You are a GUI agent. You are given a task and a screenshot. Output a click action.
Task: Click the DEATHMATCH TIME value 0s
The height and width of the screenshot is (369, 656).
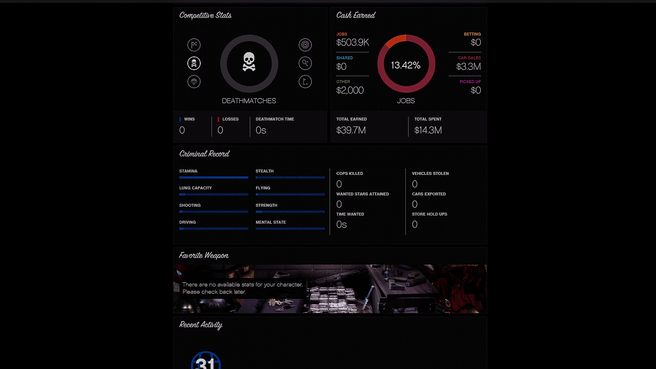pyautogui.click(x=261, y=130)
